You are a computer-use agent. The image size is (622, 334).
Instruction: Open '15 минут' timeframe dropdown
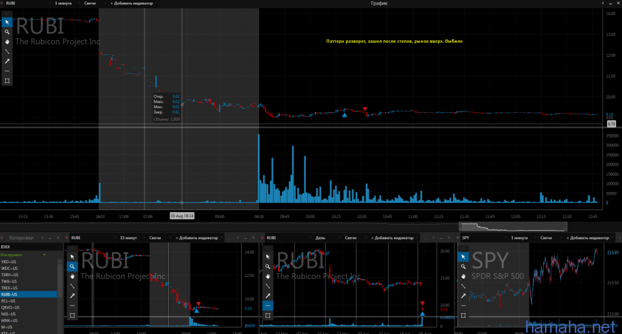click(x=131, y=238)
